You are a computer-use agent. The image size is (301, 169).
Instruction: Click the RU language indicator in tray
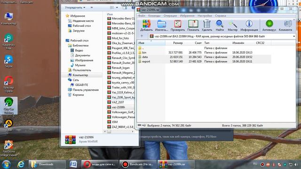[255, 164]
